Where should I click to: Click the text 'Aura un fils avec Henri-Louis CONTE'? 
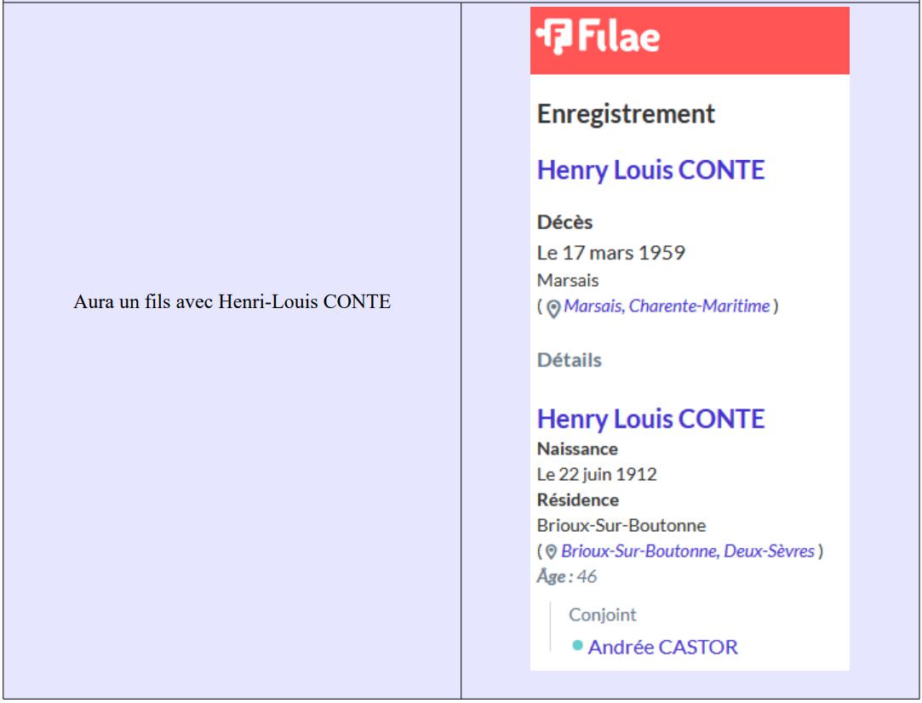(232, 301)
